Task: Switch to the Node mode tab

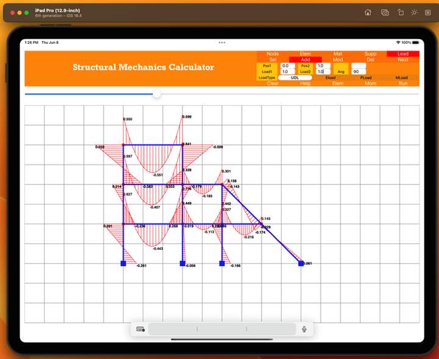Action: click(x=273, y=54)
